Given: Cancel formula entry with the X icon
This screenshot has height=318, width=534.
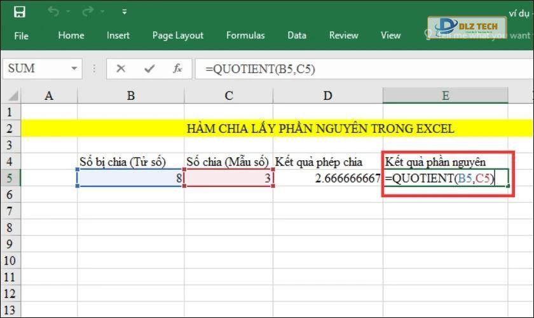Looking at the screenshot, I should pyautogui.click(x=121, y=69).
